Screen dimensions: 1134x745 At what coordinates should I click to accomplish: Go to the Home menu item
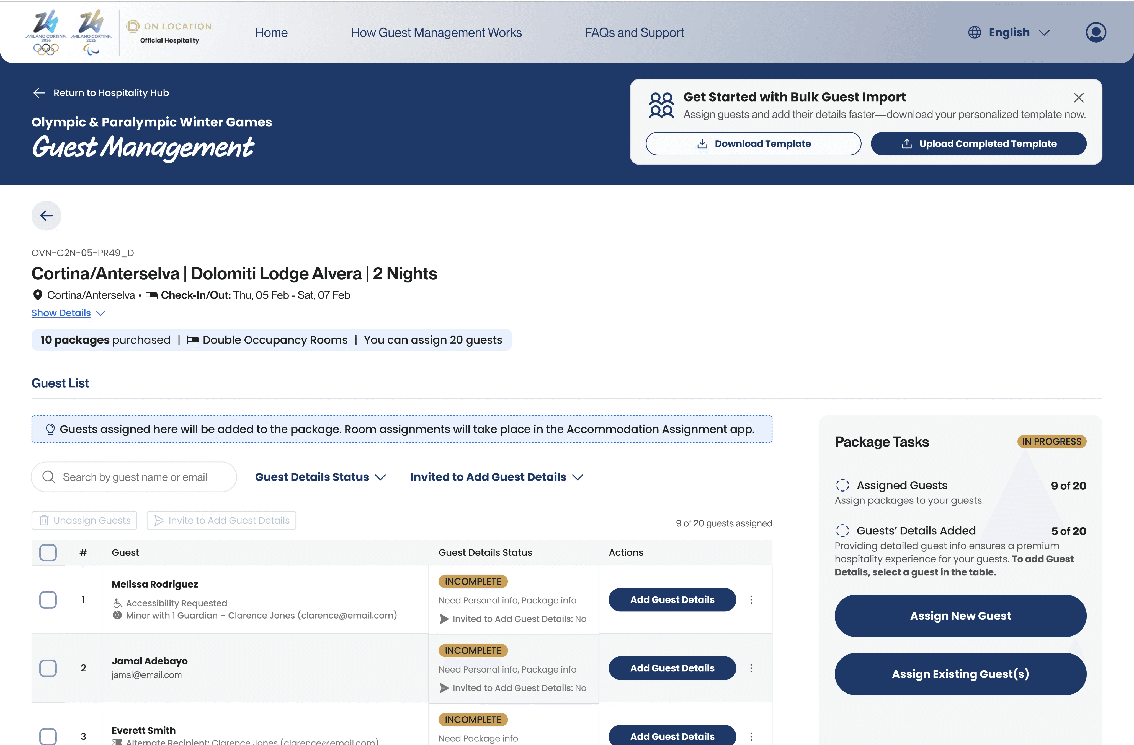(271, 32)
